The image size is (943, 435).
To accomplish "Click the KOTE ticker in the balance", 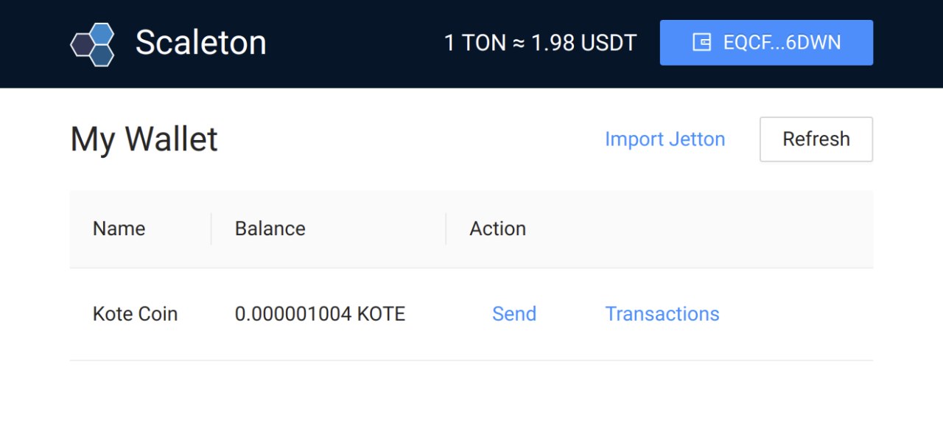I will [381, 314].
